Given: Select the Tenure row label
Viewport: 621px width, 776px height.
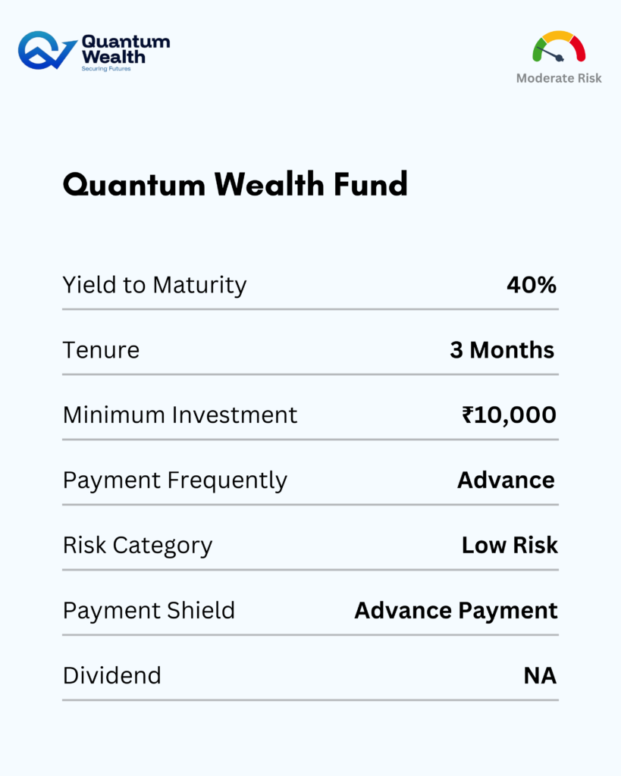Looking at the screenshot, I should [x=101, y=350].
